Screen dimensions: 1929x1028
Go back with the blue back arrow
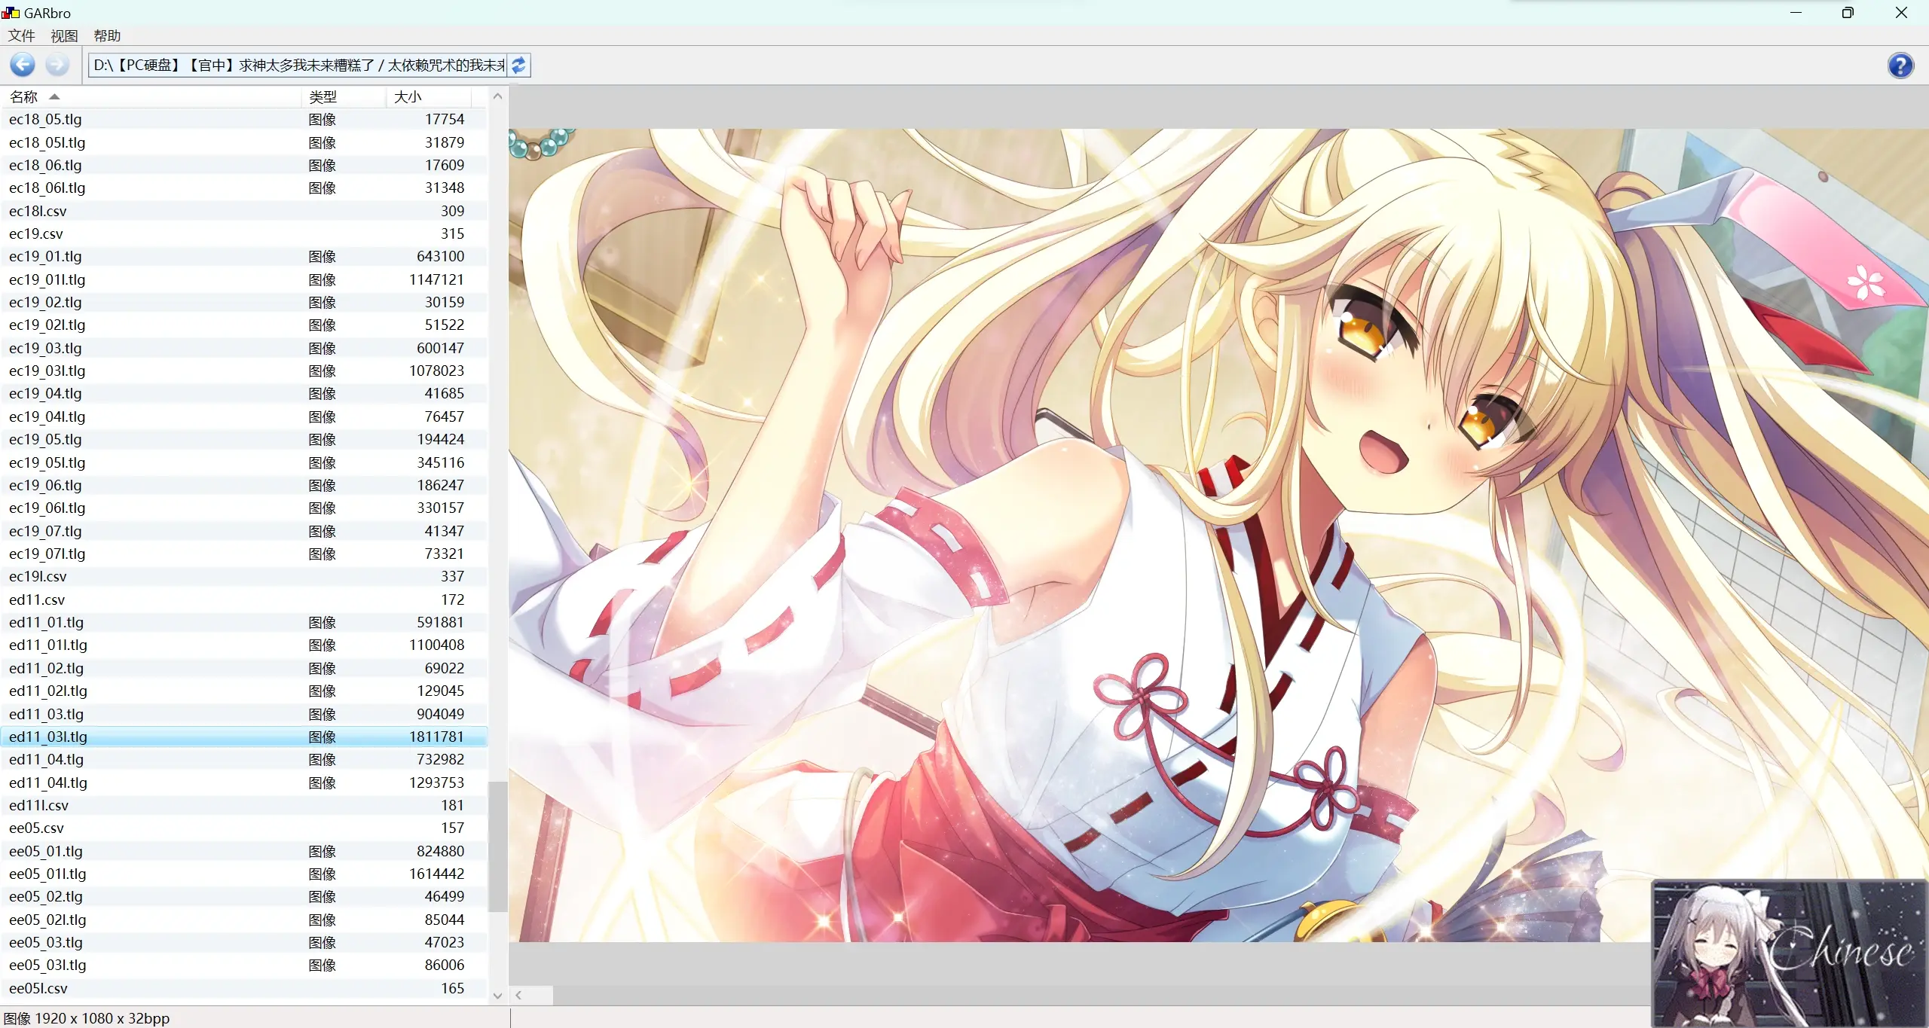23,66
